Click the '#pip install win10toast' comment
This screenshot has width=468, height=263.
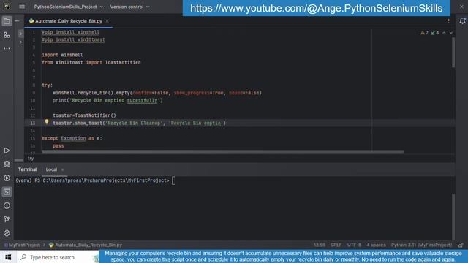click(x=73, y=39)
